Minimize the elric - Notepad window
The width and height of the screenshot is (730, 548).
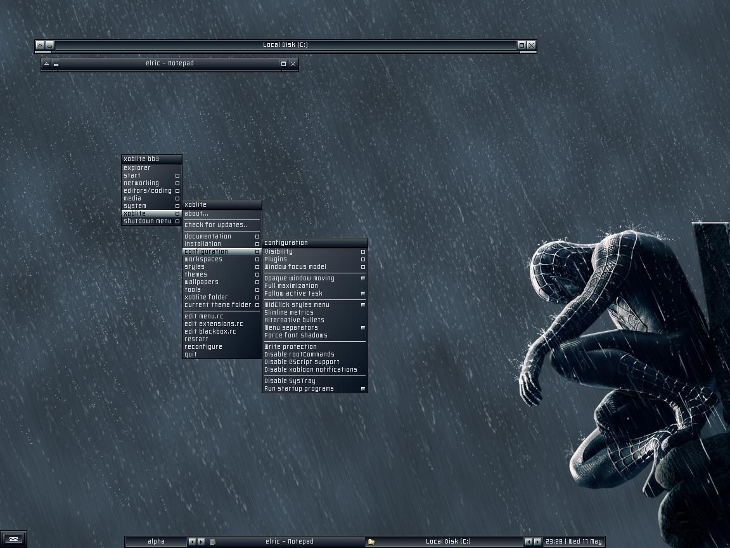pos(56,63)
